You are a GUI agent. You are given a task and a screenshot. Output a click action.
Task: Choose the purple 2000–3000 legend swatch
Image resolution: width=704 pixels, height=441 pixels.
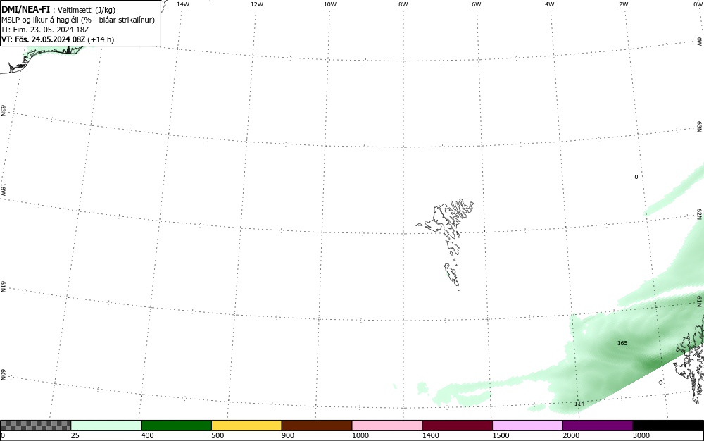click(598, 426)
